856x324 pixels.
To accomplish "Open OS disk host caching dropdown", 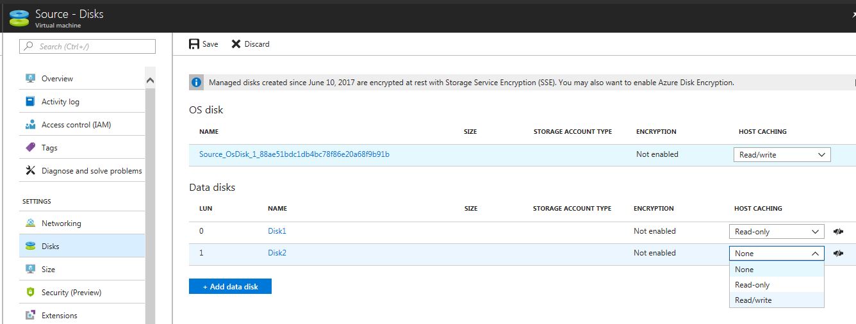I will pyautogui.click(x=782, y=155).
